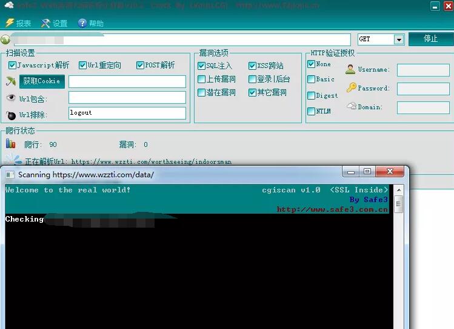Viewport: 454px width, 329px height.
Task: Click the cookie value input field
Action: click(x=127, y=82)
